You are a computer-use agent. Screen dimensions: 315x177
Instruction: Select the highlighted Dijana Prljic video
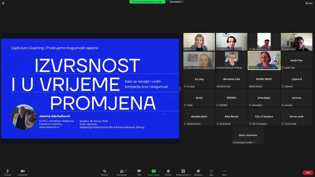(264, 61)
